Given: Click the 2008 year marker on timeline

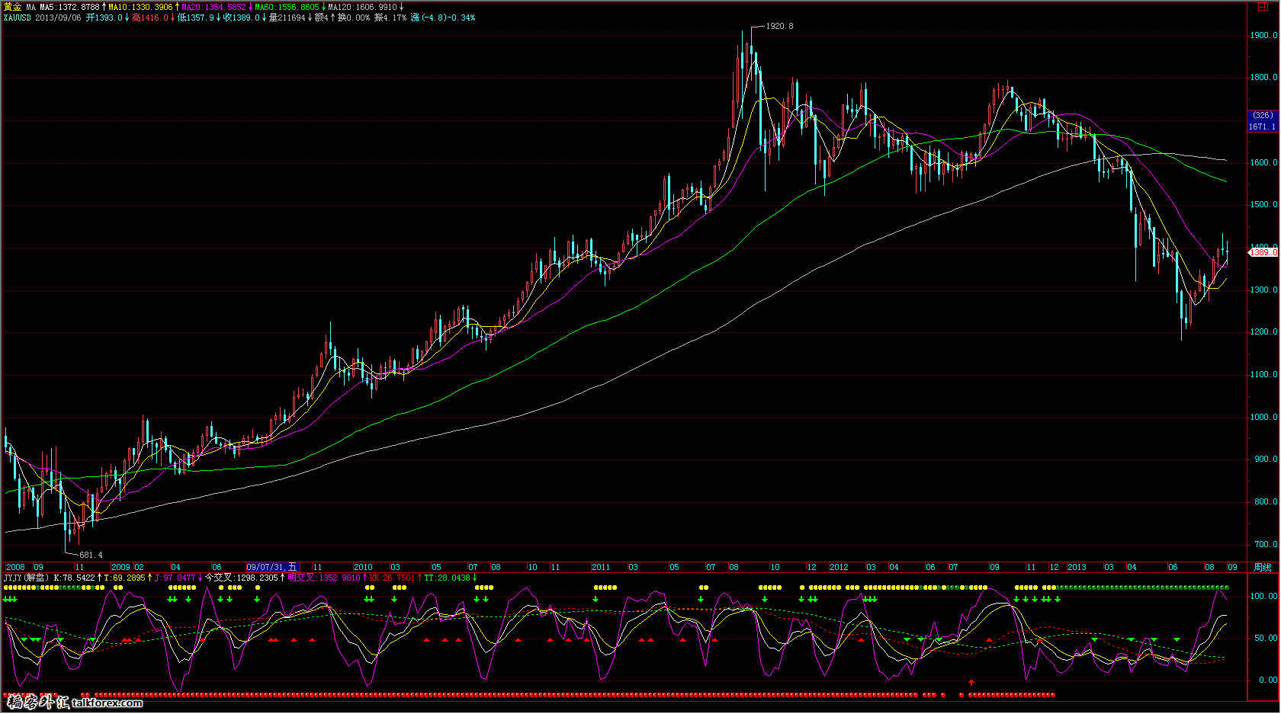Looking at the screenshot, I should tap(15, 567).
